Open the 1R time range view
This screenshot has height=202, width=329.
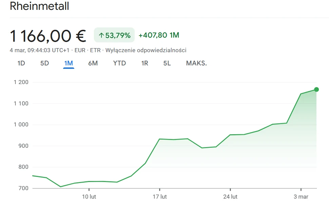pos(144,63)
